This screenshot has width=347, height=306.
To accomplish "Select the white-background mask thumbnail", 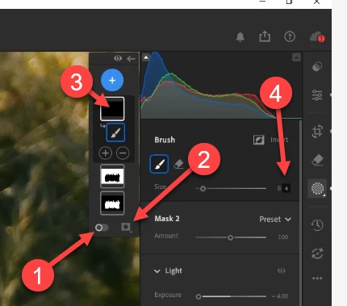I will pos(112,176).
